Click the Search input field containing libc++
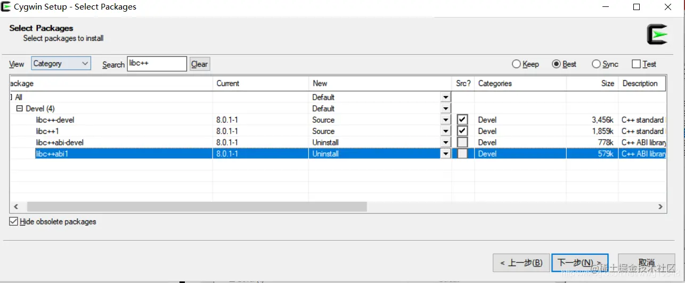The height and width of the screenshot is (283, 685). coord(157,64)
